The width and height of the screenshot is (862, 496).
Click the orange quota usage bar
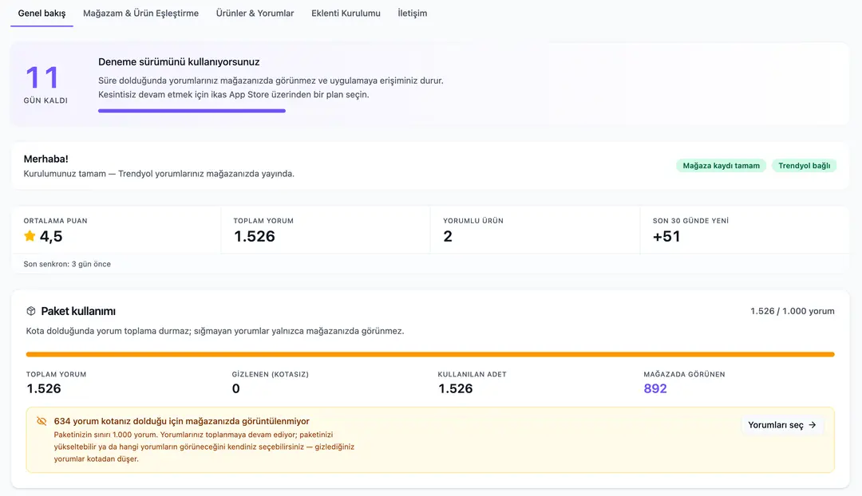coord(430,354)
